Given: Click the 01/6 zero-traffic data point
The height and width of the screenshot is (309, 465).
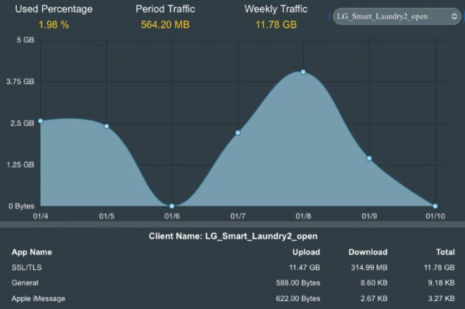Looking at the screenshot, I should 172,206.
